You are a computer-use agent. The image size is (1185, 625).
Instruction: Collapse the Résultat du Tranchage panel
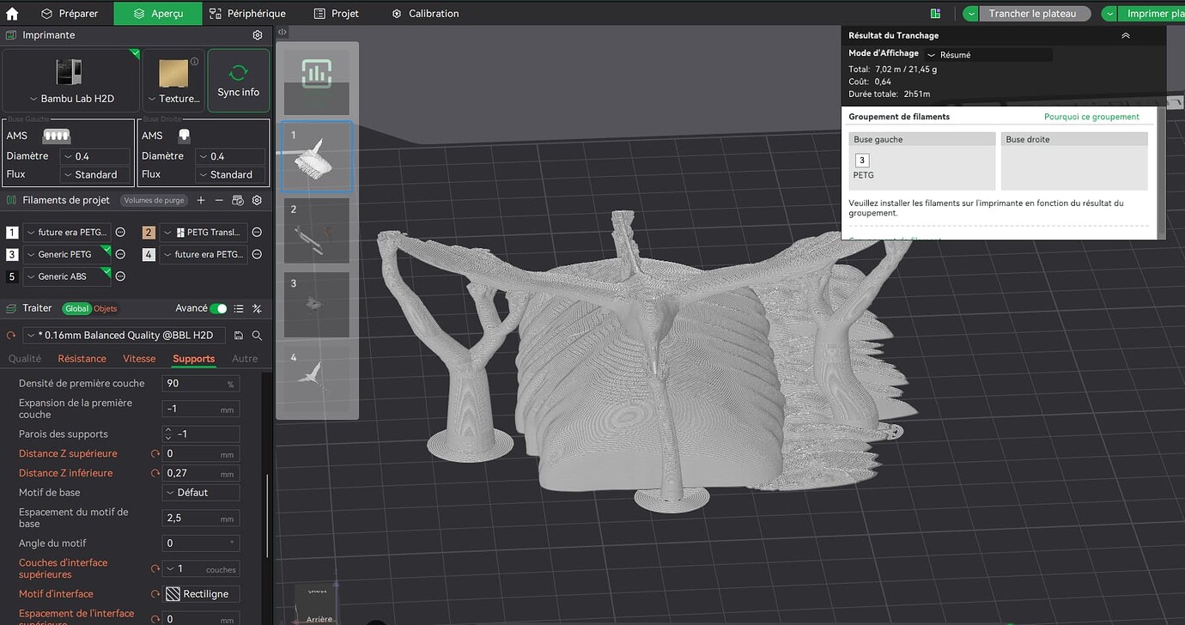[x=1126, y=35]
